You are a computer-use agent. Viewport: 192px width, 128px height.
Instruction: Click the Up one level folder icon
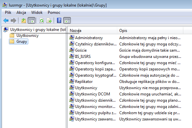coord(24,20)
